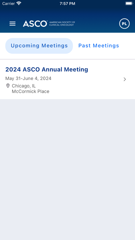This screenshot has width=135, height=240.
Task: Click the battery status icon
Action: (x=129, y=3)
